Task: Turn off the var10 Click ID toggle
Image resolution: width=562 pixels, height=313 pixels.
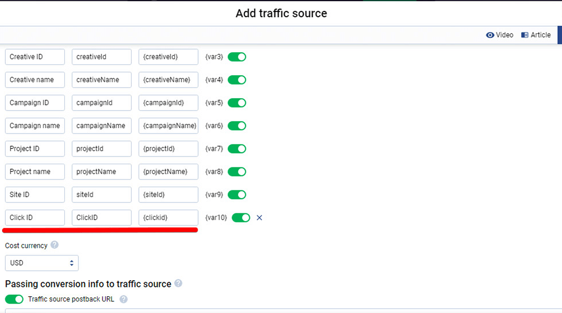Action: tap(241, 218)
